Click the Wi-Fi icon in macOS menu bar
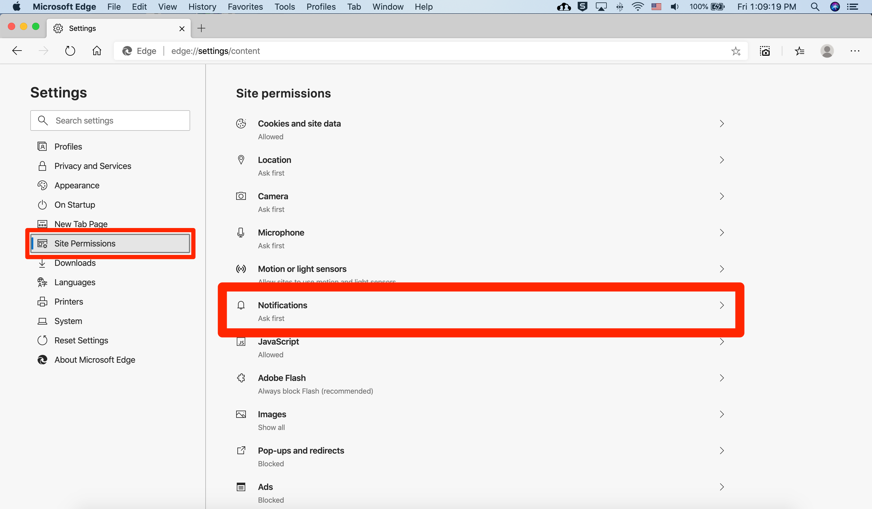Viewport: 872px width, 509px height. (x=638, y=7)
